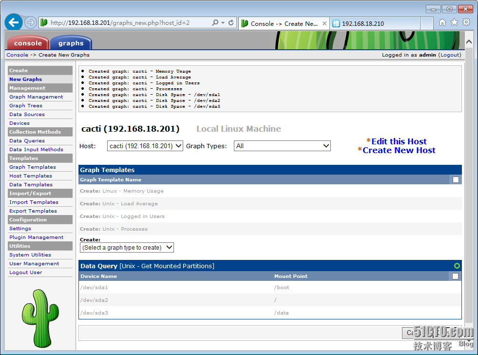This screenshot has width=478, height=355.
Task: Click Edit this Host link
Action: point(399,141)
